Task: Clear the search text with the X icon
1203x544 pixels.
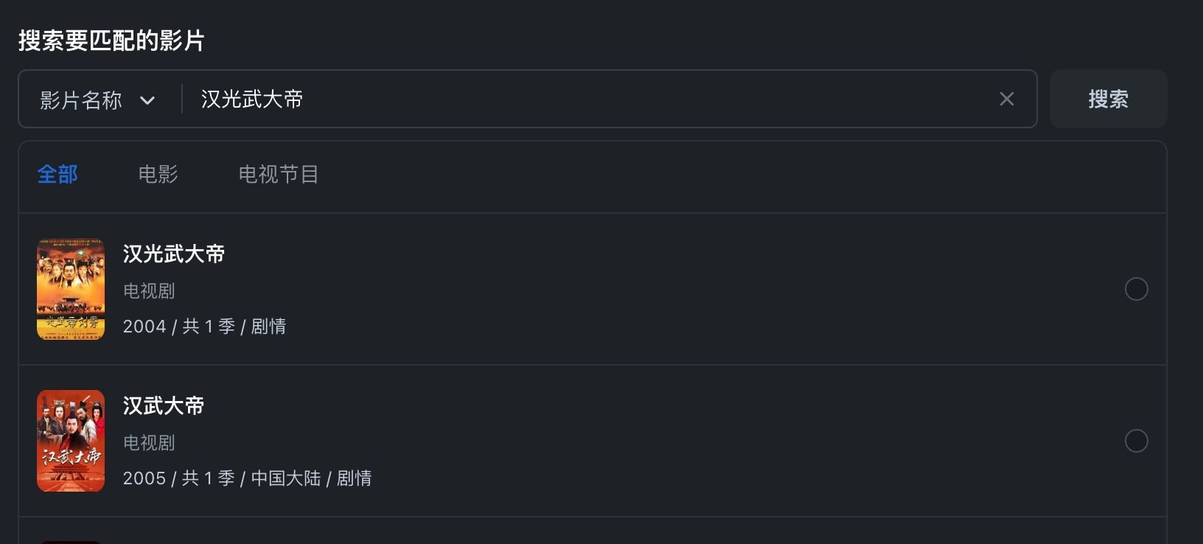Action: click(1006, 99)
